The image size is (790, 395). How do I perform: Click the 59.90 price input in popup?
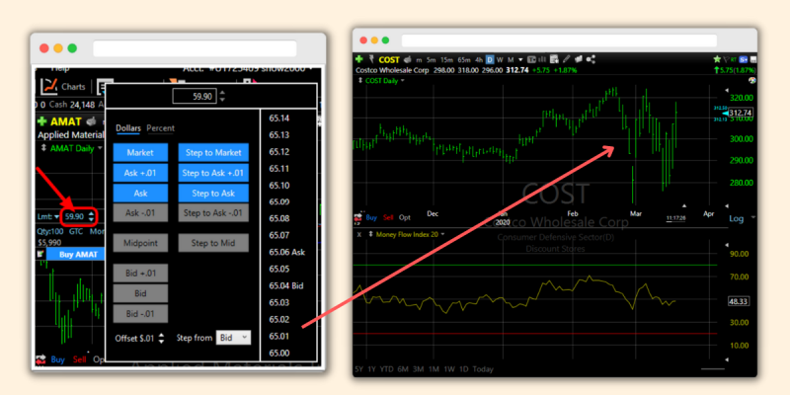[x=195, y=96]
